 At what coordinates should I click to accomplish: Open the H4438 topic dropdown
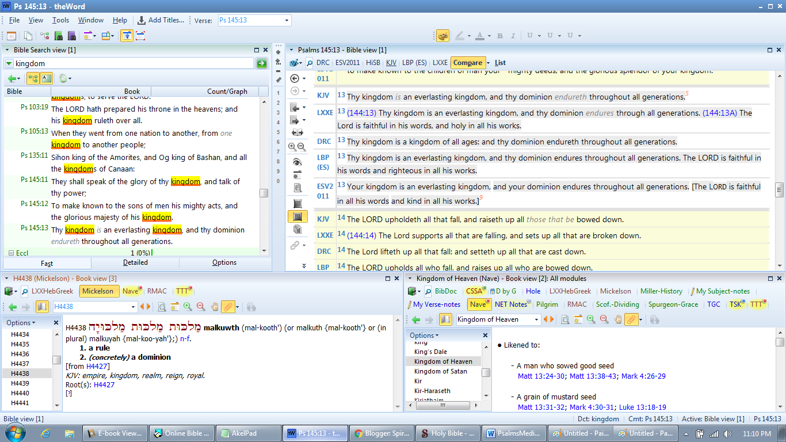click(133, 307)
